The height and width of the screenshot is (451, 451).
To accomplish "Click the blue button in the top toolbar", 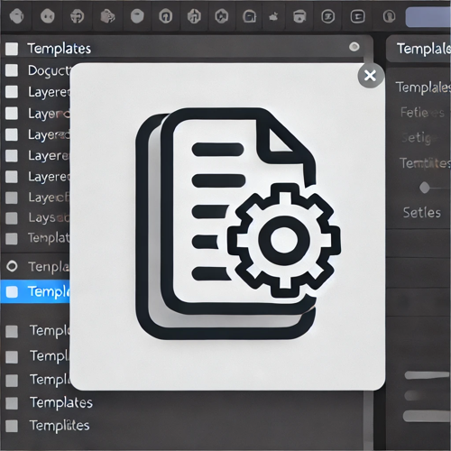I will (428, 17).
